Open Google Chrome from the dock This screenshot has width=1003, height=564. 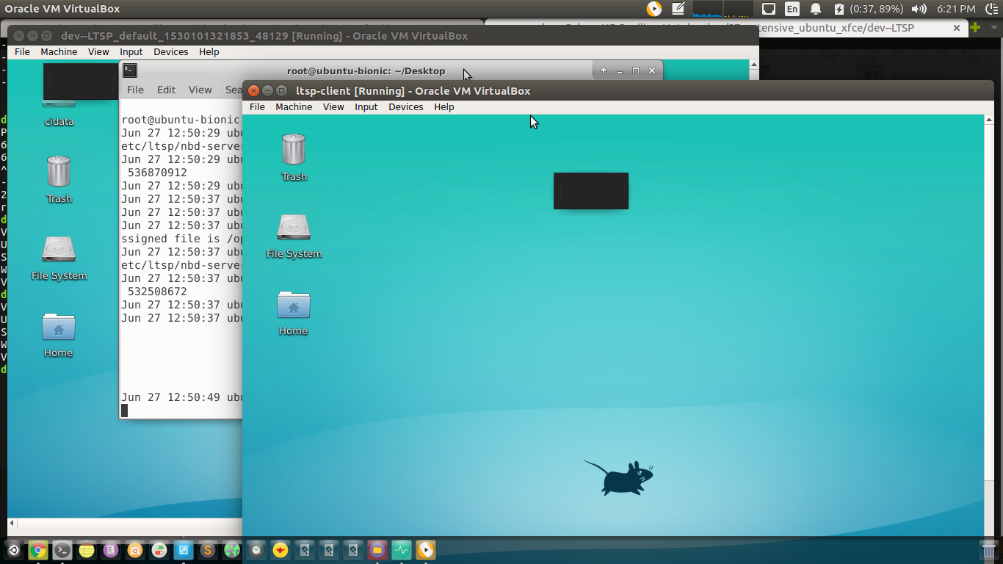[x=38, y=550]
